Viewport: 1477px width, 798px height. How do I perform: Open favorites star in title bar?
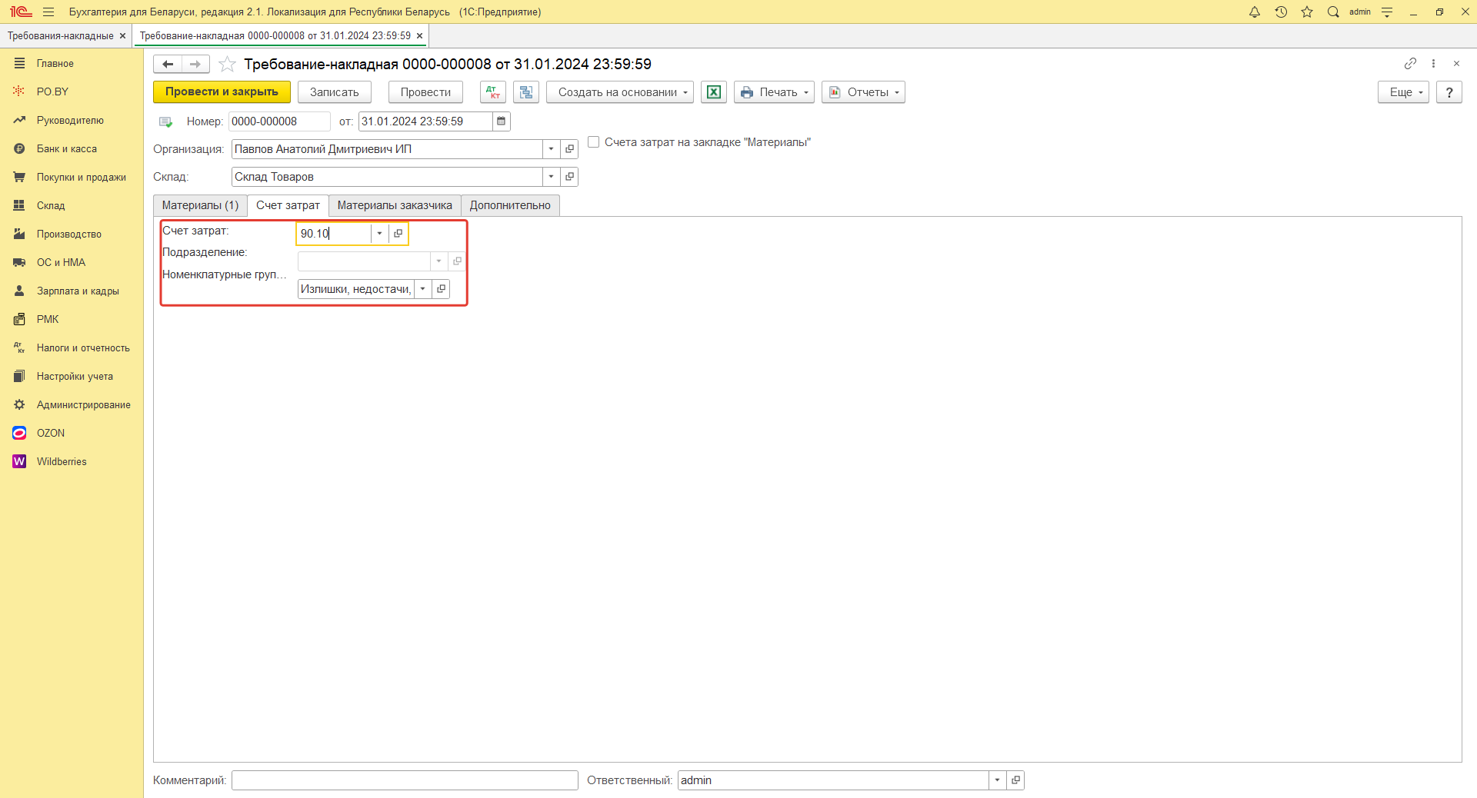pos(1307,12)
